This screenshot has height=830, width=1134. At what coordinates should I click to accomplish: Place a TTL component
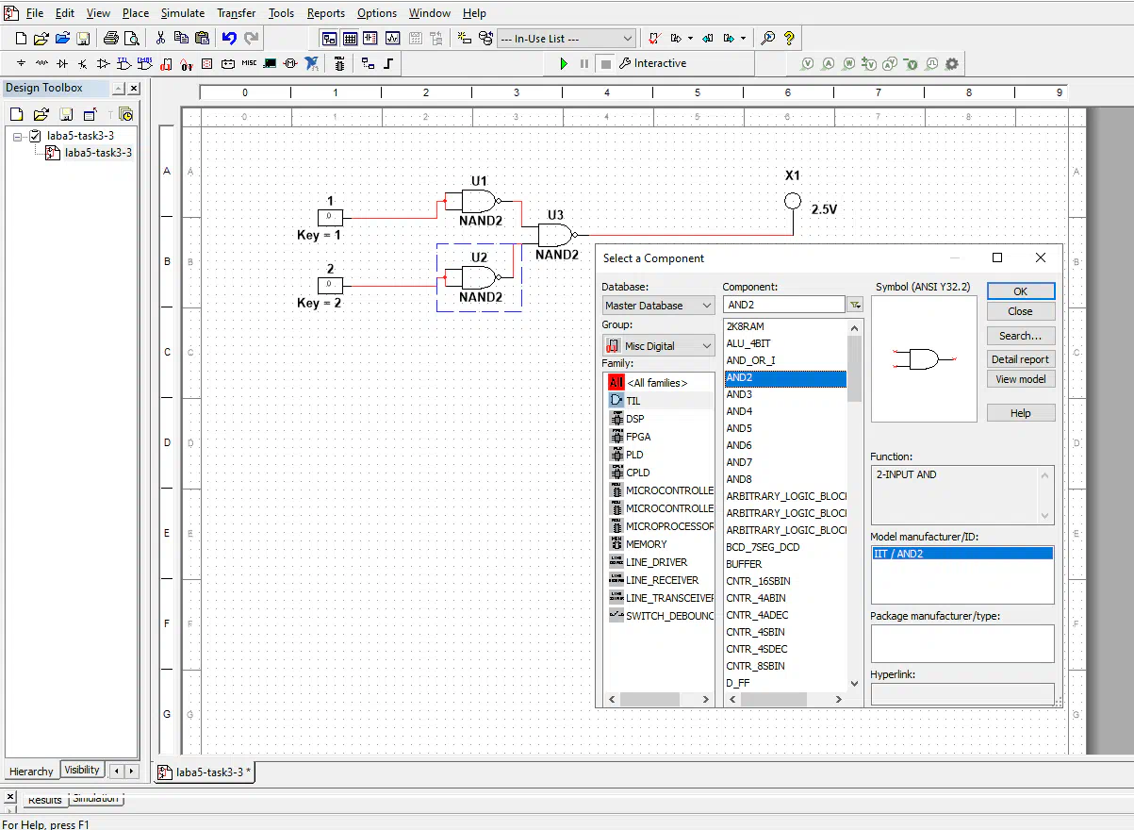tap(124, 63)
